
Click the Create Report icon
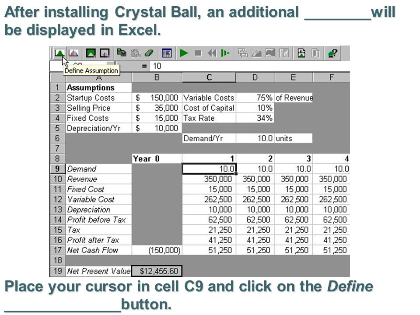point(301,53)
